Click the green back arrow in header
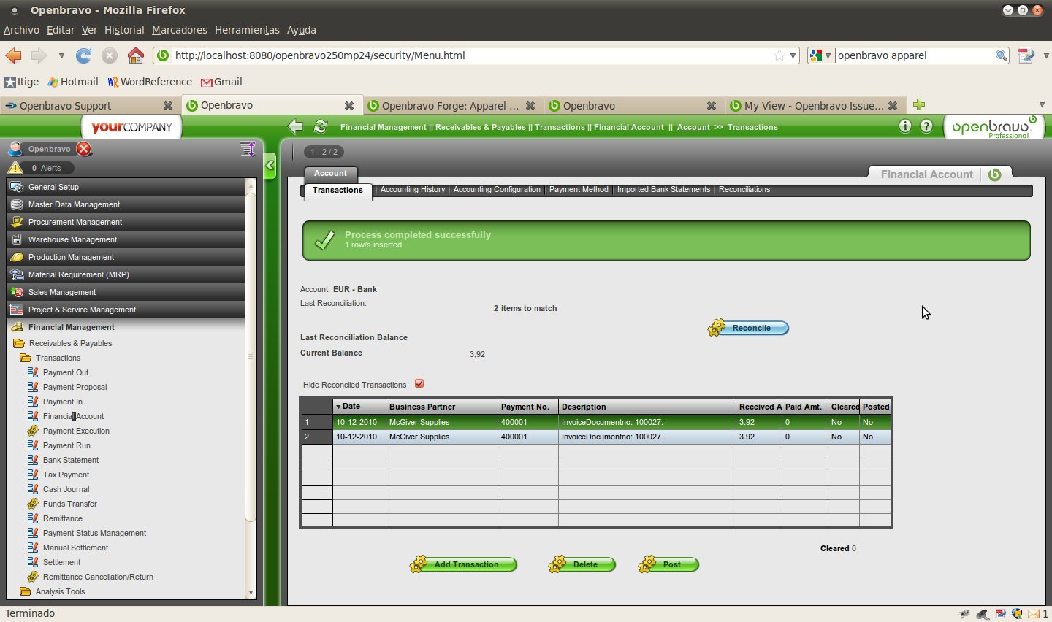 296,127
